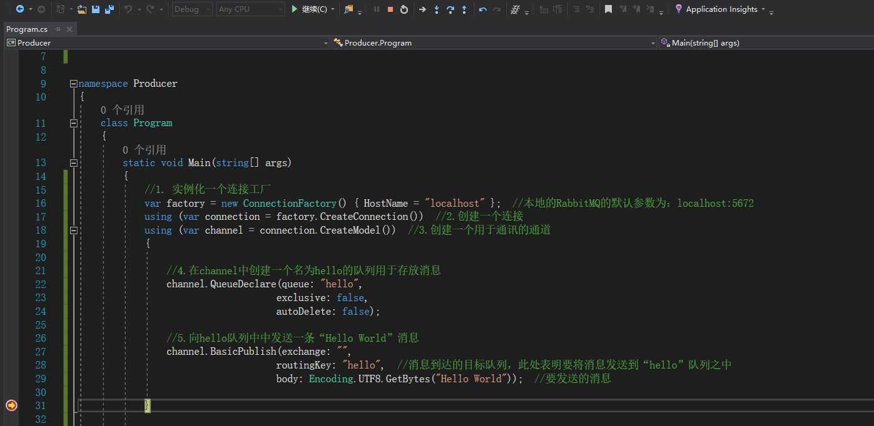Click the Step Over icon
Screen dimensions: 874x426
pyautogui.click(x=450, y=9)
